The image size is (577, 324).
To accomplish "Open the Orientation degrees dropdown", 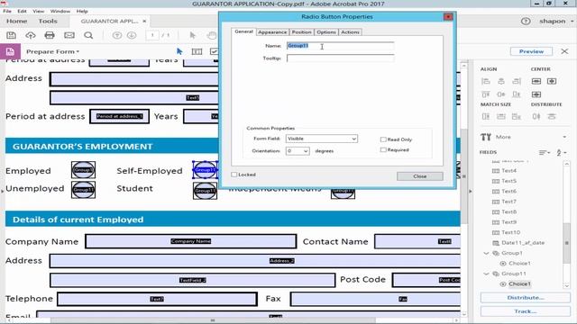I will (x=298, y=150).
